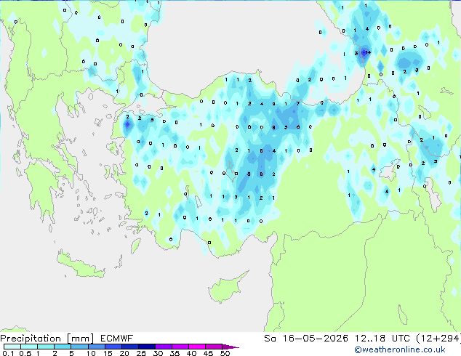Viewport: 461px width, 356px height.
Task: Click the '(12+294' forecast offset text
Action: pyautogui.click(x=438, y=339)
